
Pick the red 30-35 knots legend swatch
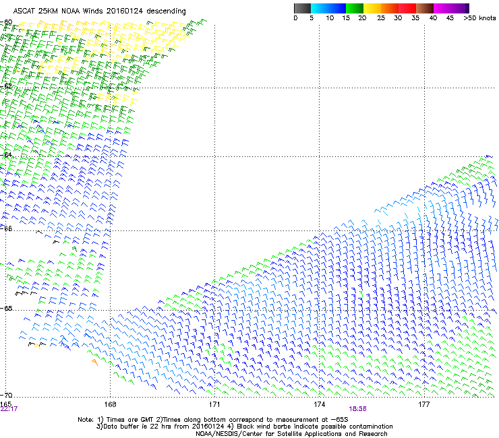tap(407, 8)
